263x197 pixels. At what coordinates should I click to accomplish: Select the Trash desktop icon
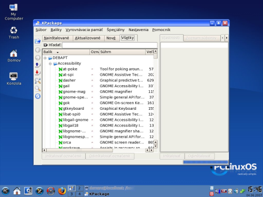[14, 33]
